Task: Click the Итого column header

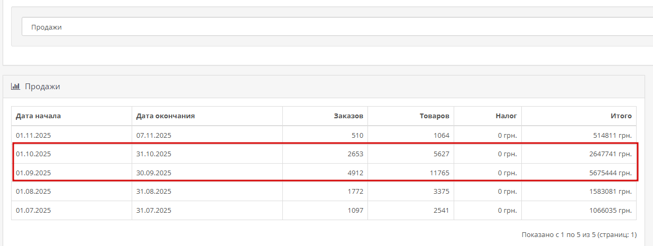Action: [621, 116]
